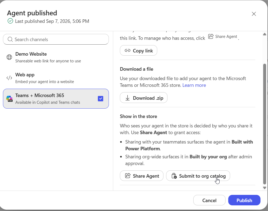Click the green published checkmark icon
The width and height of the screenshot is (268, 211).
coord(10,21)
